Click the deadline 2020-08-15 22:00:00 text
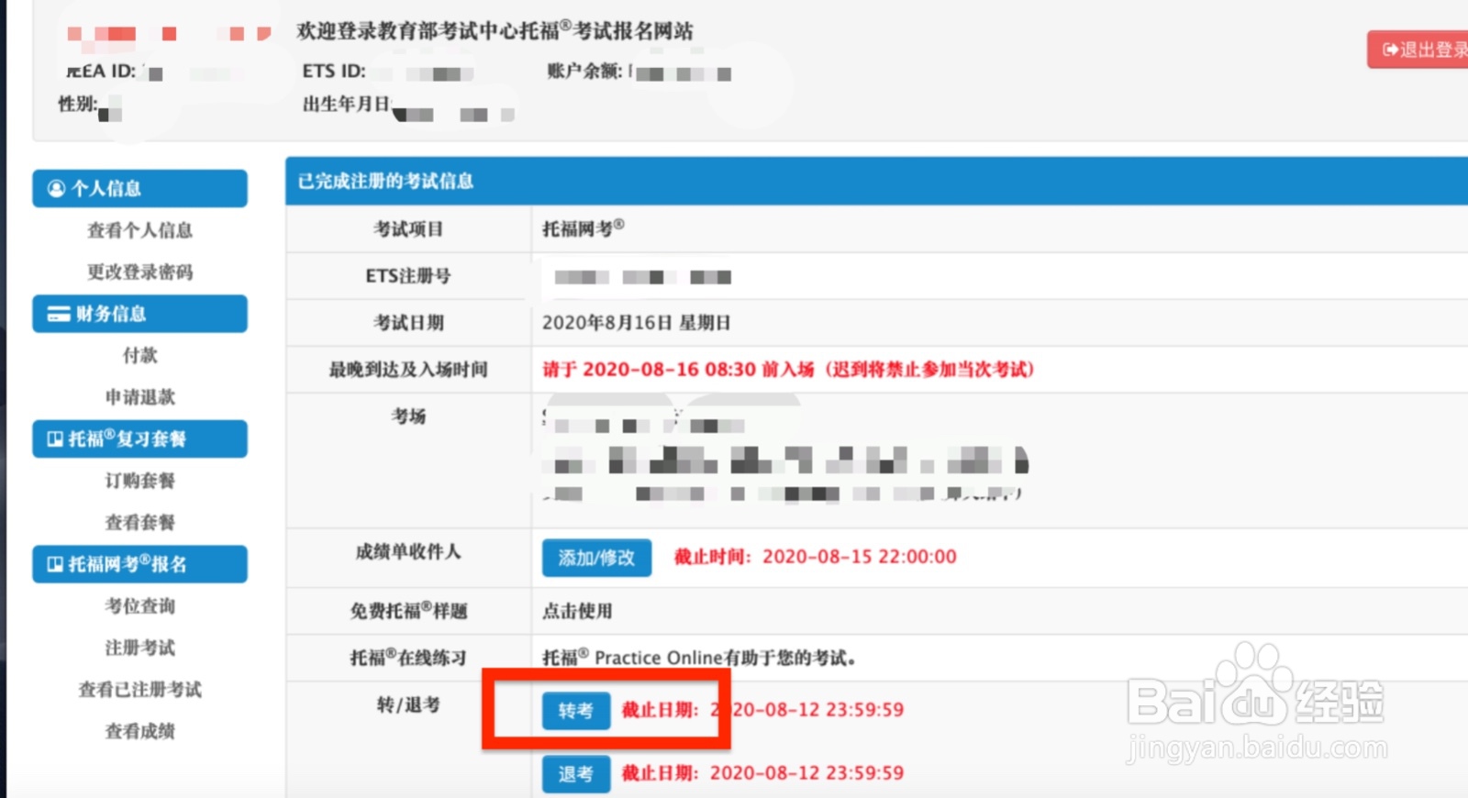The image size is (1468, 798). (860, 557)
